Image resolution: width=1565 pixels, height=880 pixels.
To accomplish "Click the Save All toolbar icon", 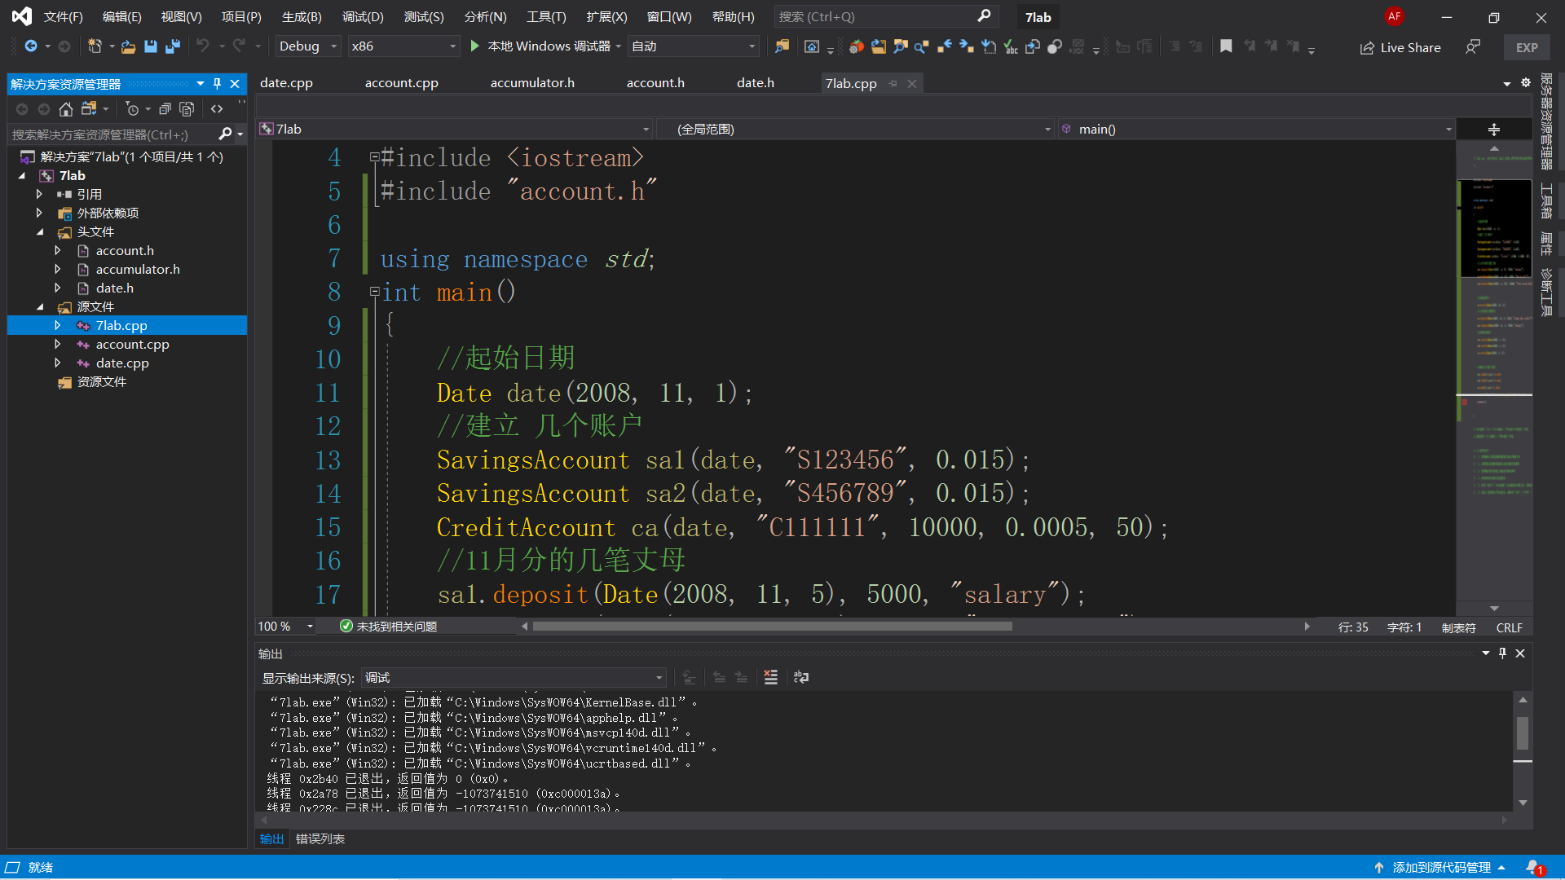I will pyautogui.click(x=173, y=46).
